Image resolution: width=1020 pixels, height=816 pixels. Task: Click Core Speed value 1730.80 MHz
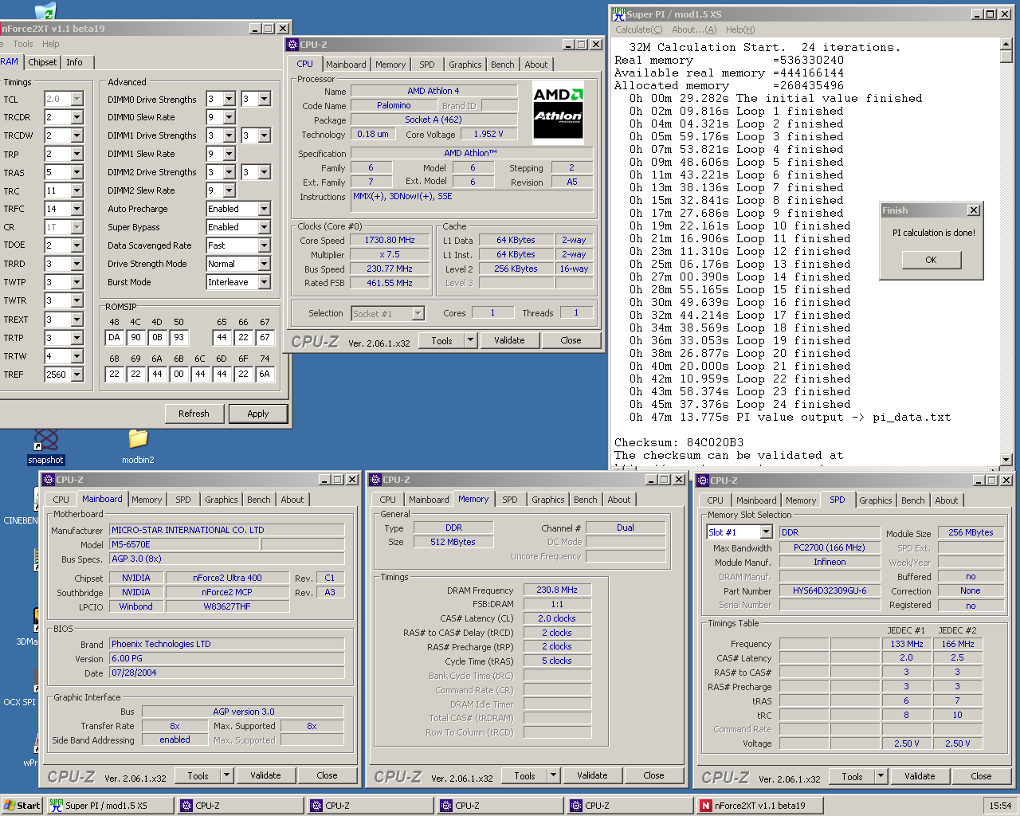pyautogui.click(x=390, y=240)
